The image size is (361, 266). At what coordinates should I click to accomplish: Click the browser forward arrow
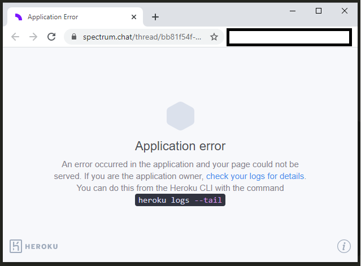click(x=33, y=37)
